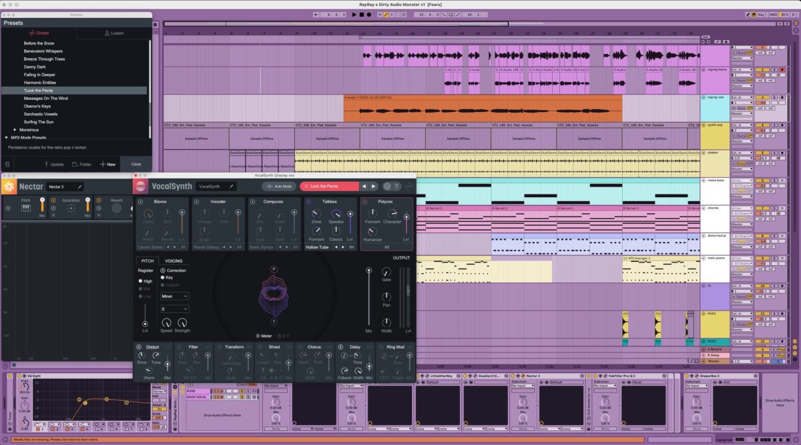Viewport: 801px width, 445px height.
Task: Toggle Distort effect power button
Action: pos(140,347)
